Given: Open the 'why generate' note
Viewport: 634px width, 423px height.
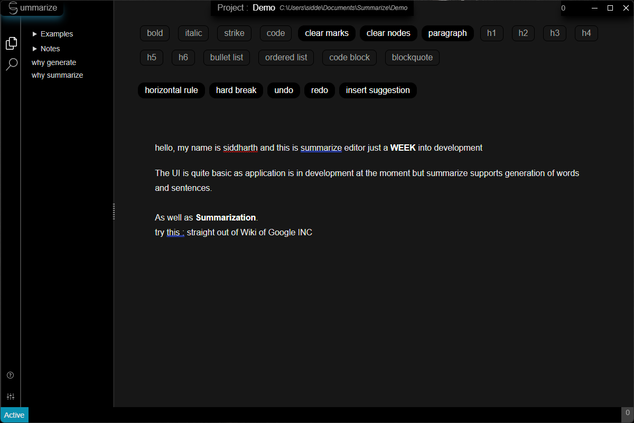Looking at the screenshot, I should click(x=54, y=62).
